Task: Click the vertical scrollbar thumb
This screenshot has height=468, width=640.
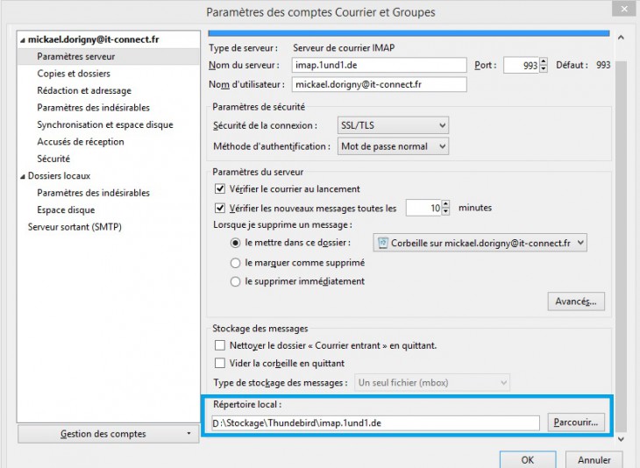Action: [621, 246]
